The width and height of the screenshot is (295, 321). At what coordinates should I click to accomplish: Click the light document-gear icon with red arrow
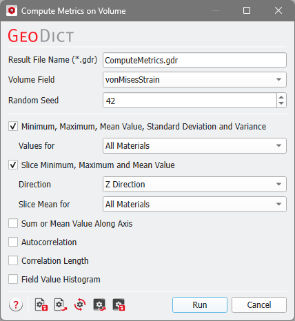pyautogui.click(x=61, y=304)
